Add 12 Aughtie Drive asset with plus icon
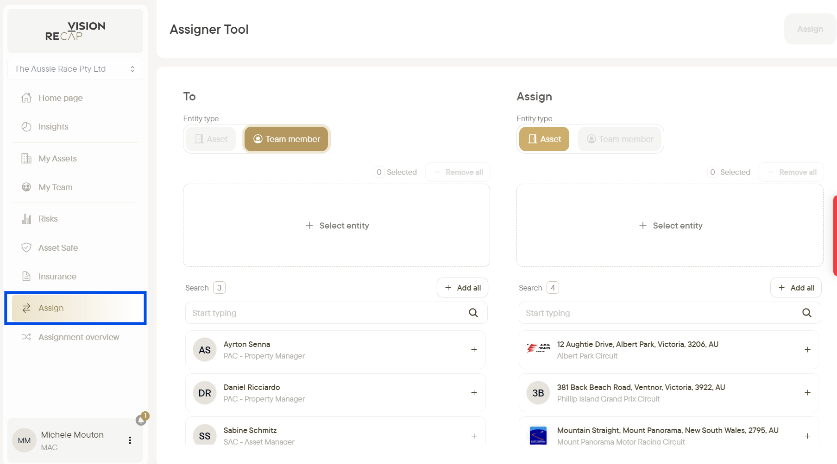Viewport: 837px width, 464px height. pos(807,350)
